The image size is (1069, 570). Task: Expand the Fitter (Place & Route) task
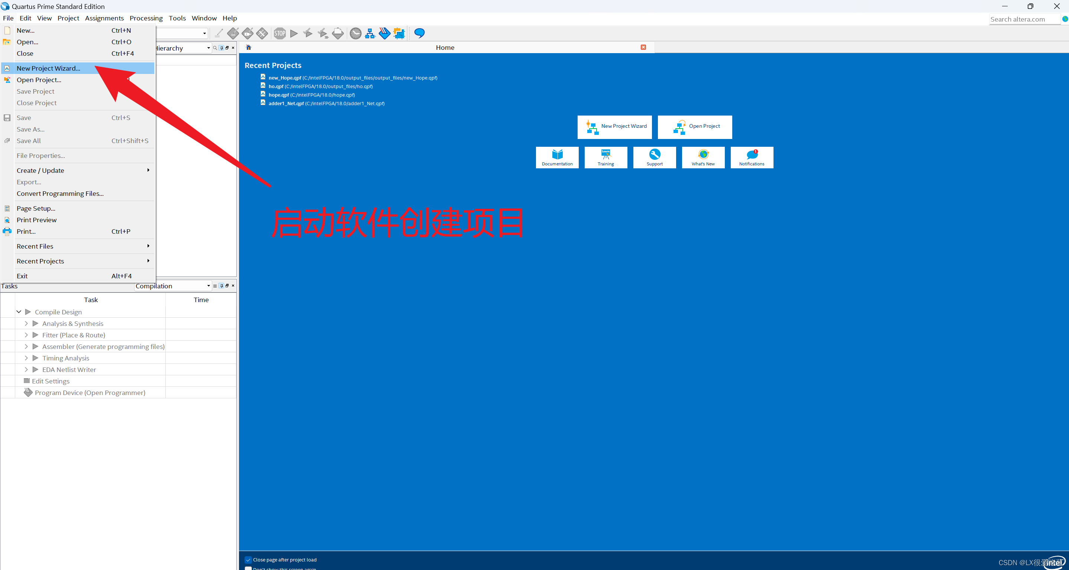[x=26, y=335]
